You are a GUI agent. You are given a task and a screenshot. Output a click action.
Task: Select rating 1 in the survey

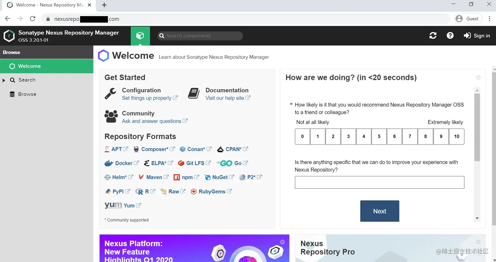318,137
